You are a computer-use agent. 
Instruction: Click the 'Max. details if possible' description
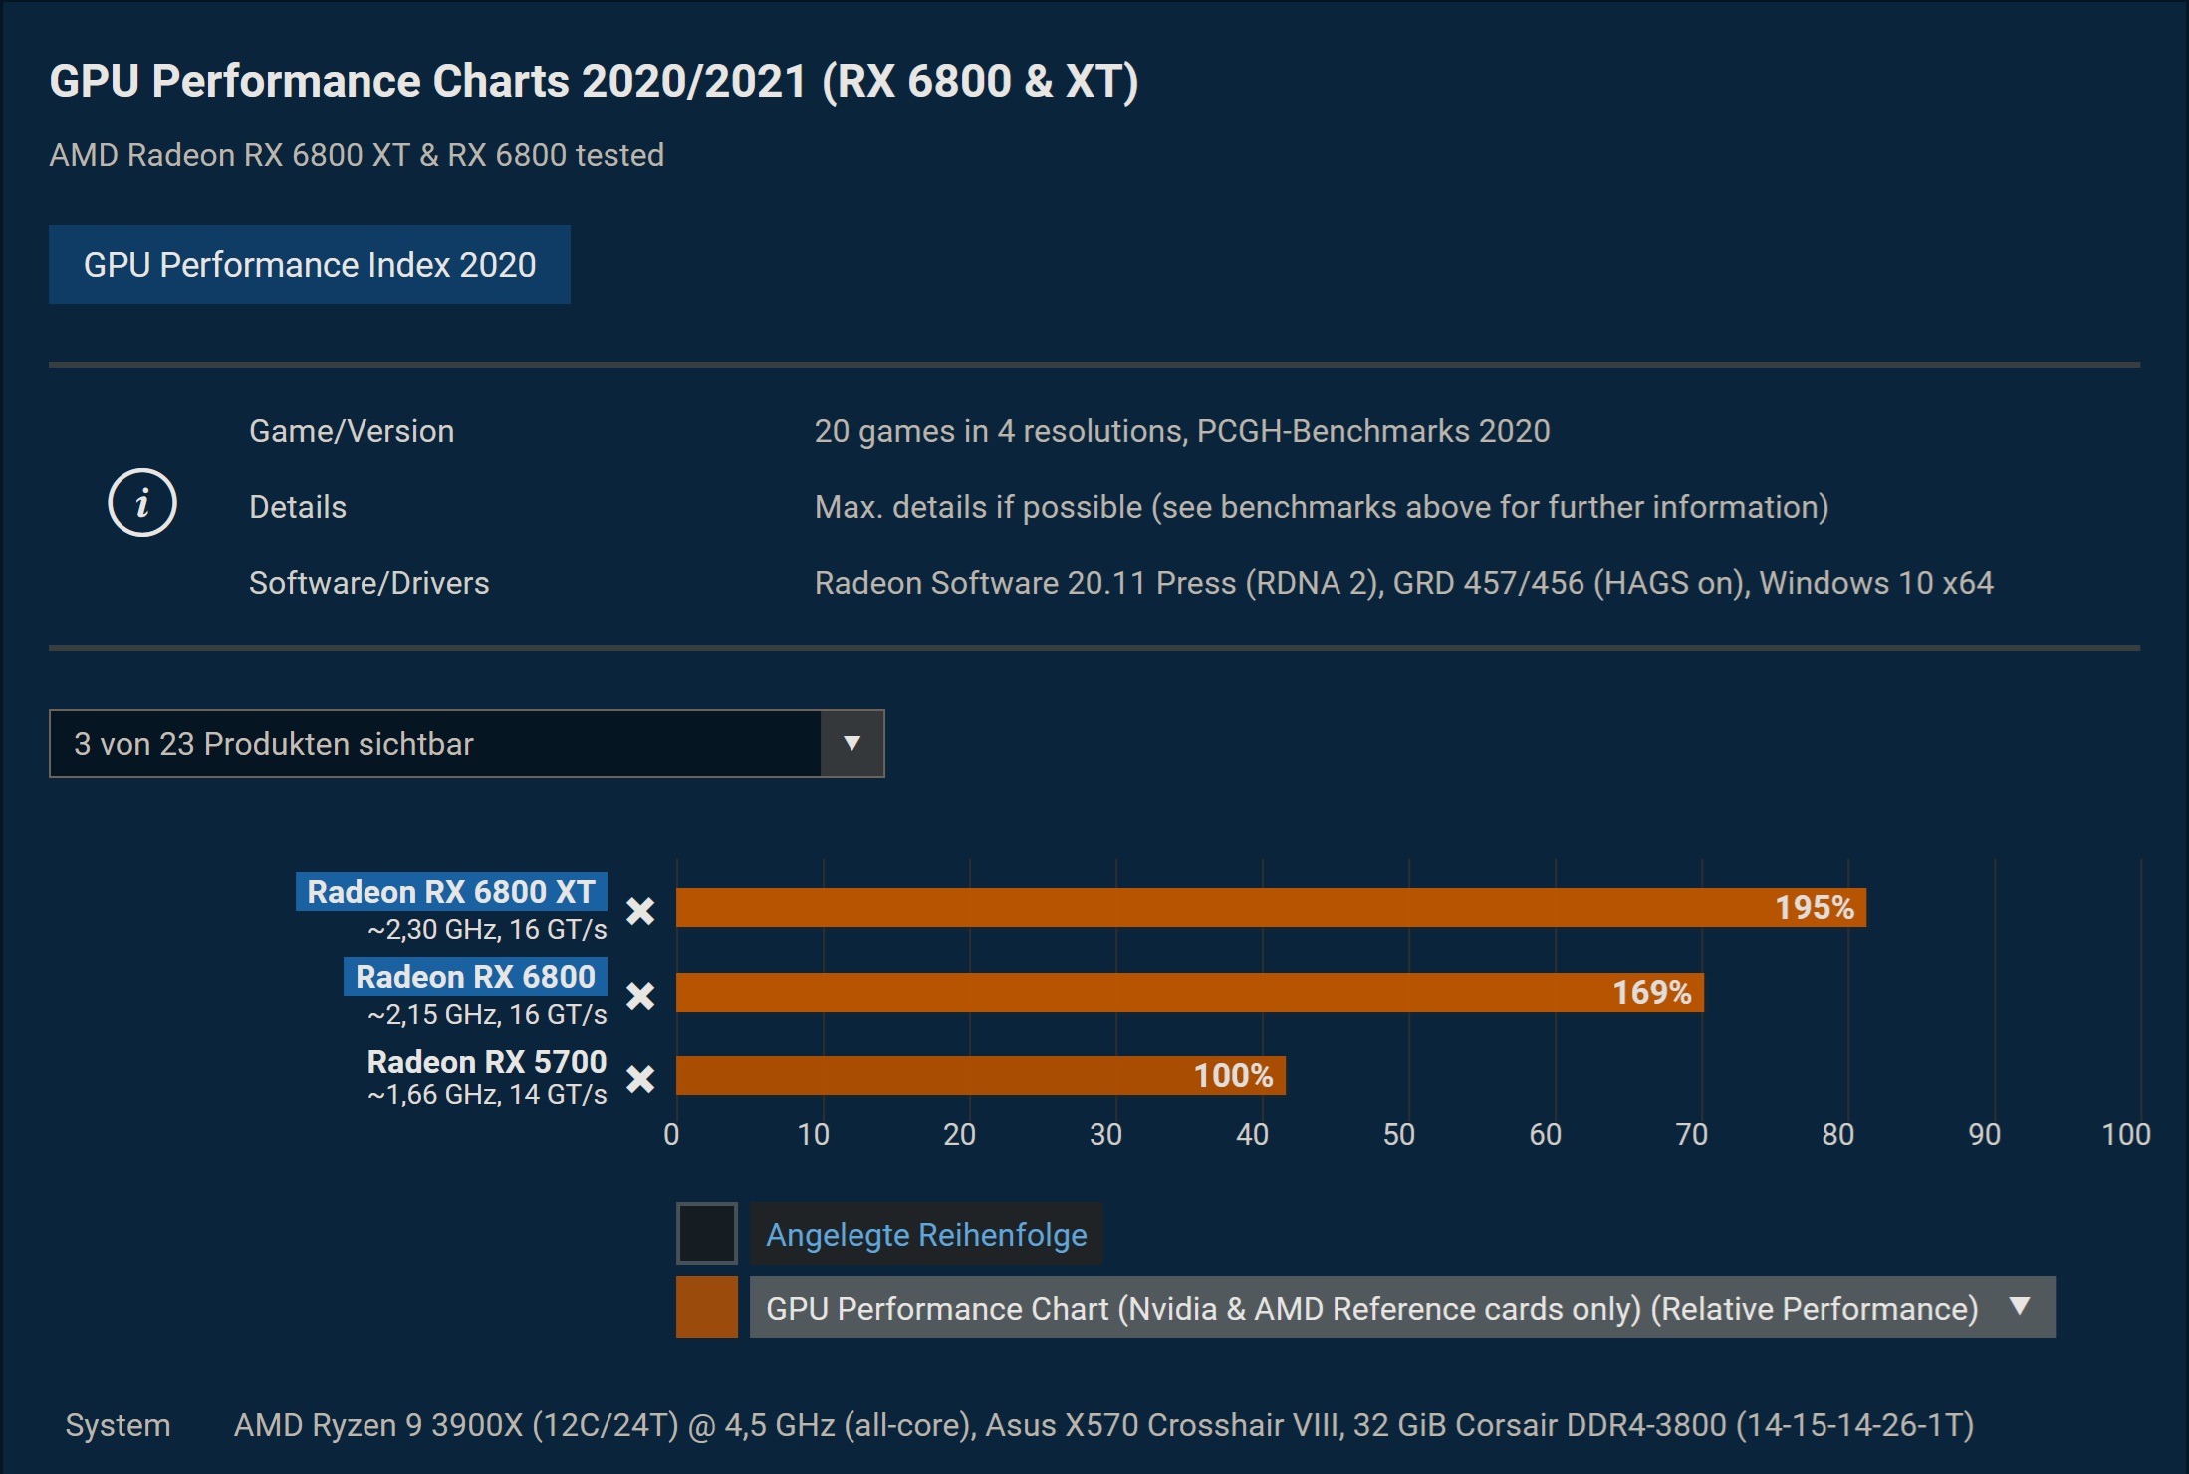coord(1322,507)
